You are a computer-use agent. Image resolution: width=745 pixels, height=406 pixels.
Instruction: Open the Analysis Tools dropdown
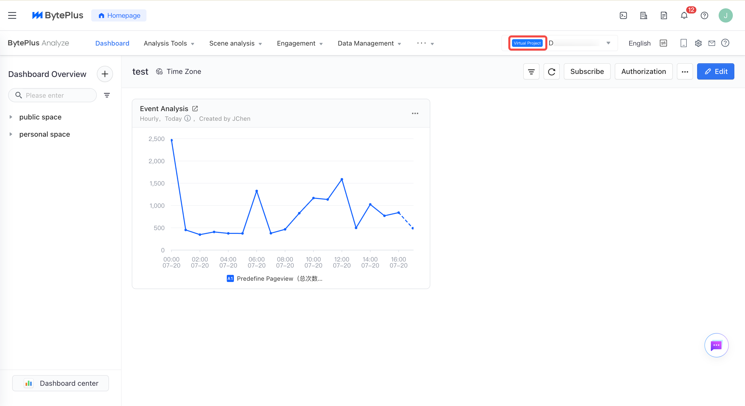(169, 43)
